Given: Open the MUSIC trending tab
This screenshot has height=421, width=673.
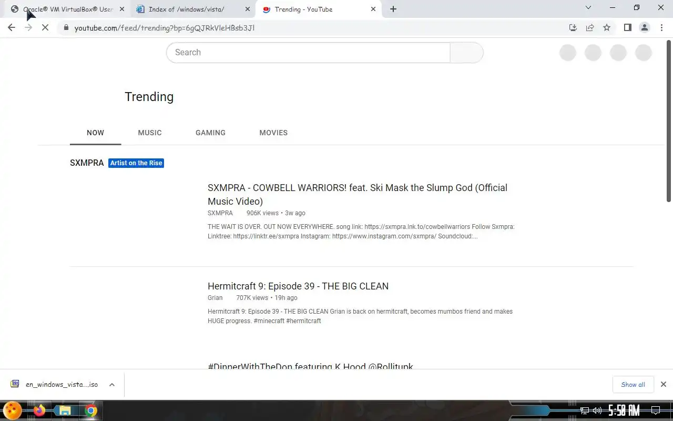Looking at the screenshot, I should click(x=150, y=133).
